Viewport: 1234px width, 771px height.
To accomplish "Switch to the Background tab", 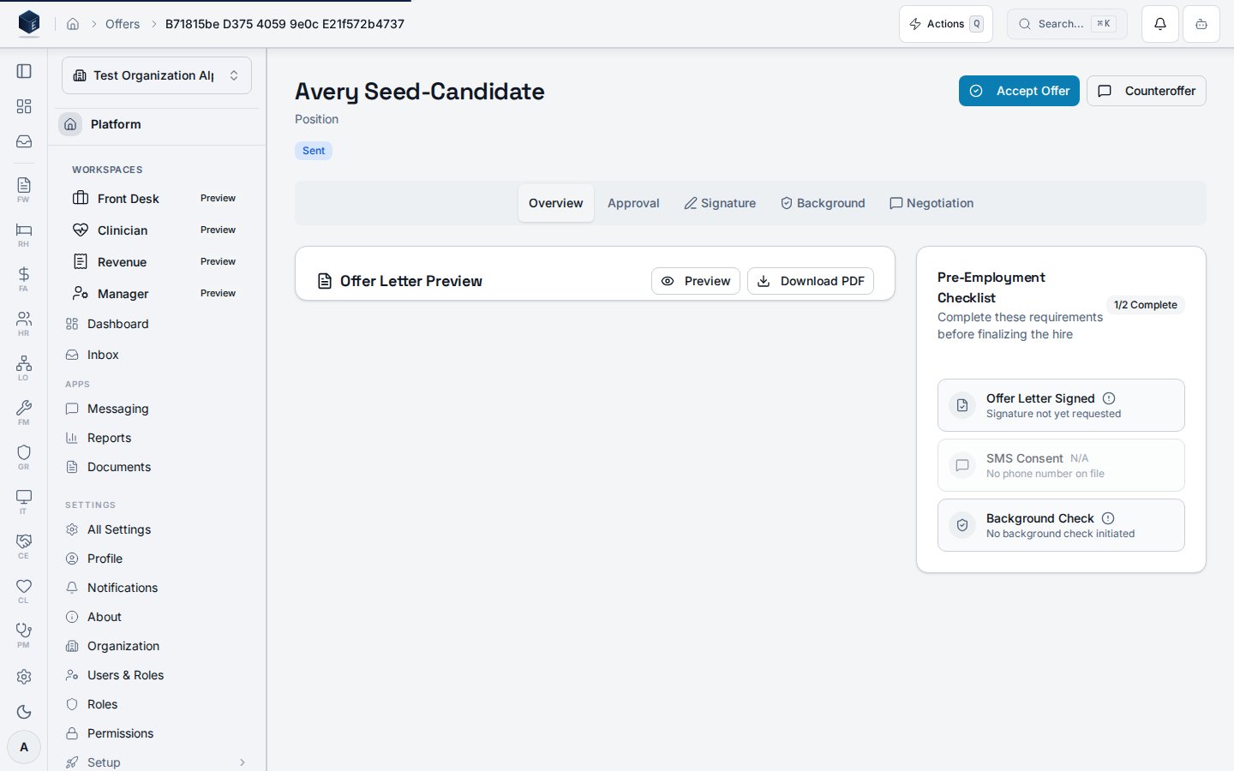I will pos(823,203).
